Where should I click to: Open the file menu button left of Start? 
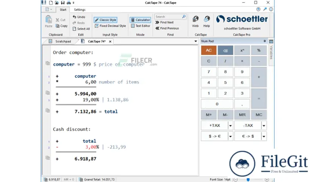(x=49, y=9)
